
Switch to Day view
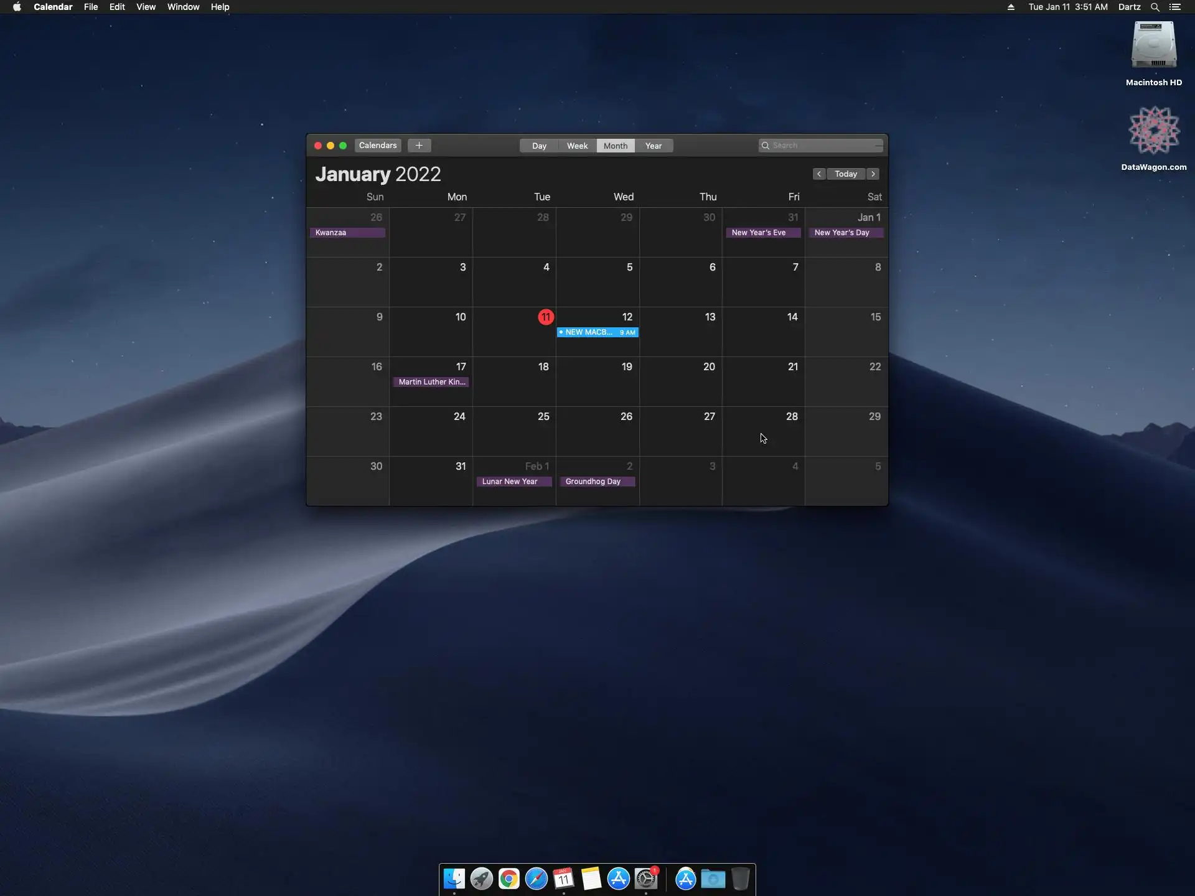tap(539, 146)
